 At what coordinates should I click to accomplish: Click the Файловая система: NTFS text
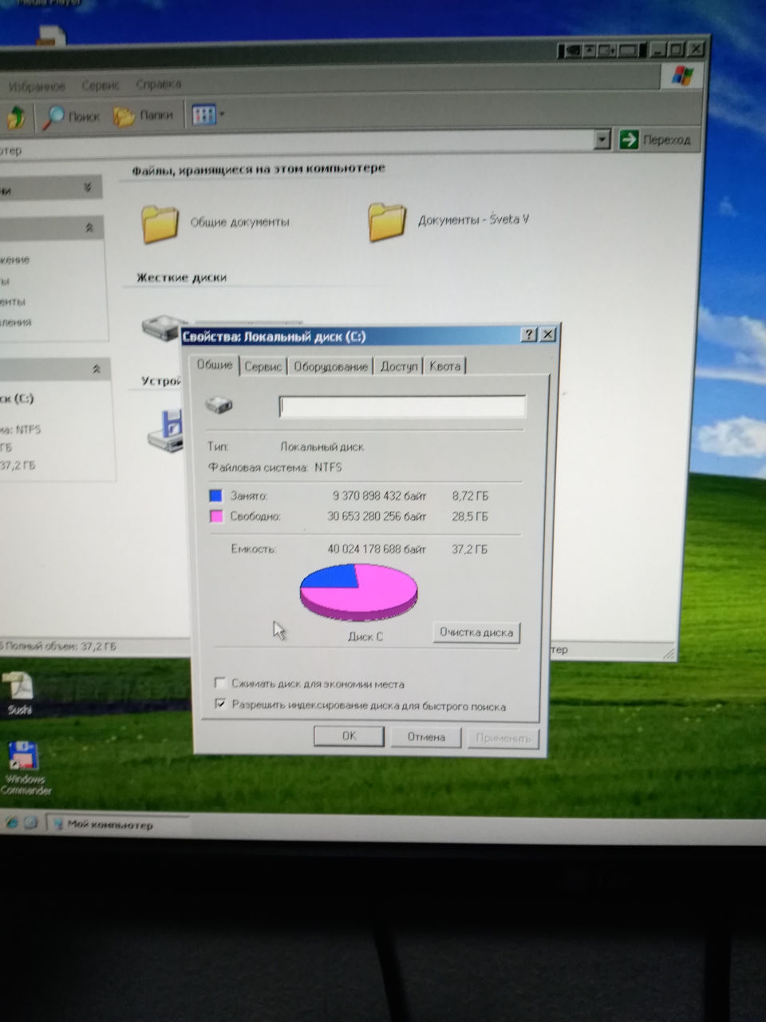[x=274, y=467]
